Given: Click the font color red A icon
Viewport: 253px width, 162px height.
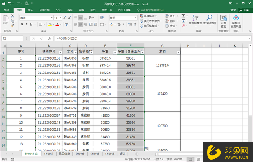Looking at the screenshot, I should pos(57,24).
